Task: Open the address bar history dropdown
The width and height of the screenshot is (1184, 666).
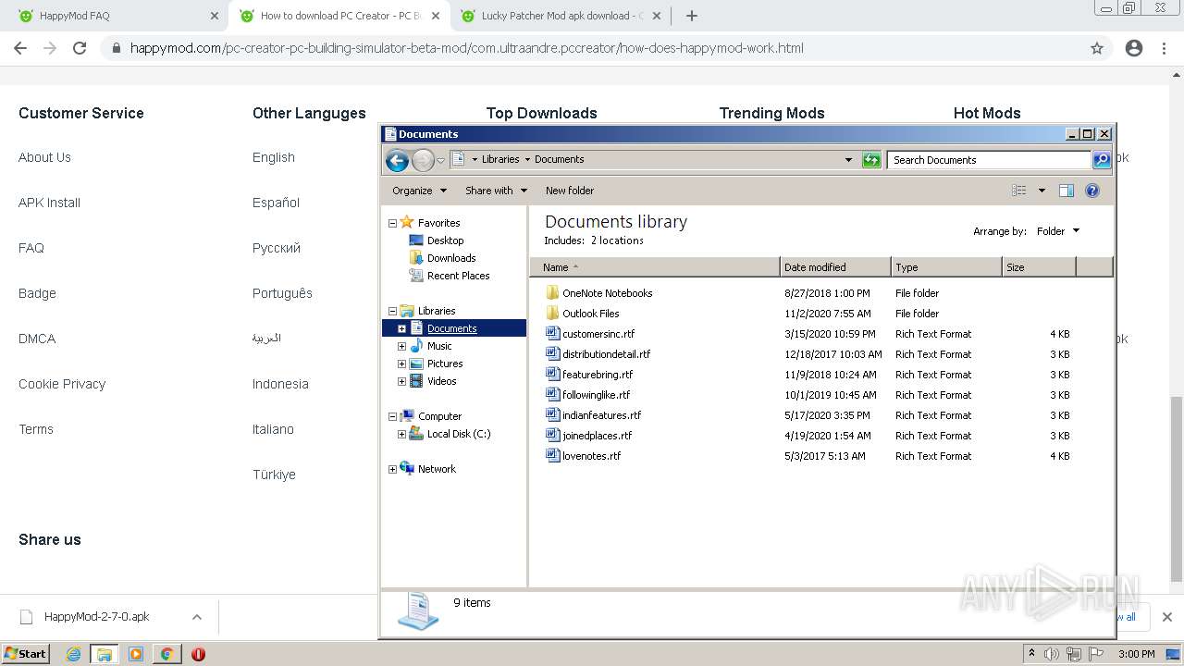Action: tap(848, 160)
